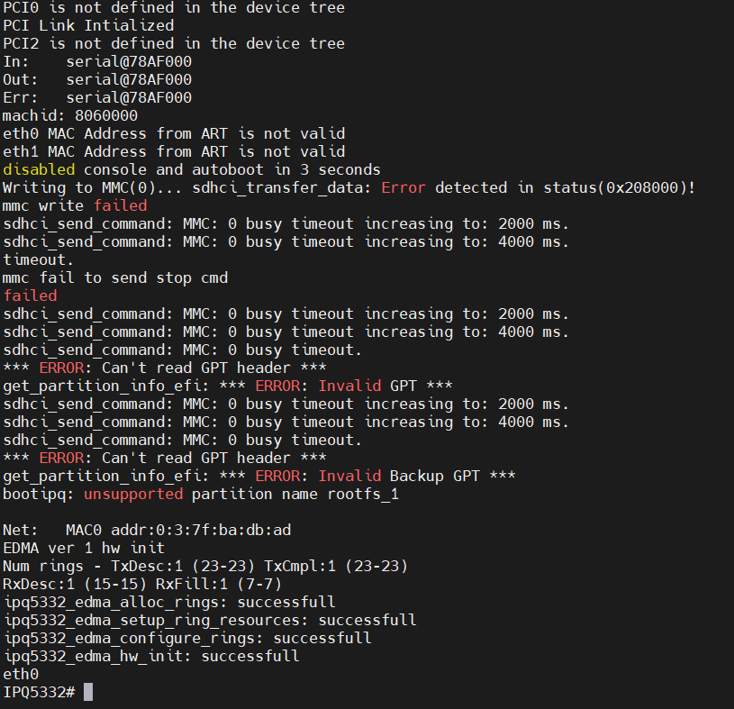Click 'ipq5332_edma_hw_init: successfull' line
Image resolution: width=734 pixels, height=709 pixels.
(151, 656)
